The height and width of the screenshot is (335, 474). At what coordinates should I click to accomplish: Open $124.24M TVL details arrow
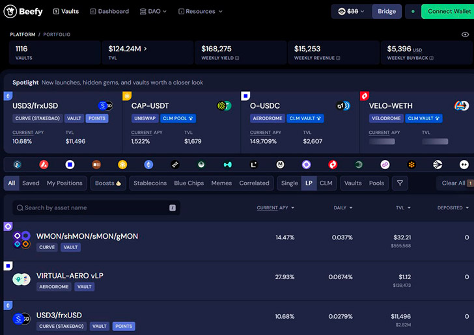145,49
